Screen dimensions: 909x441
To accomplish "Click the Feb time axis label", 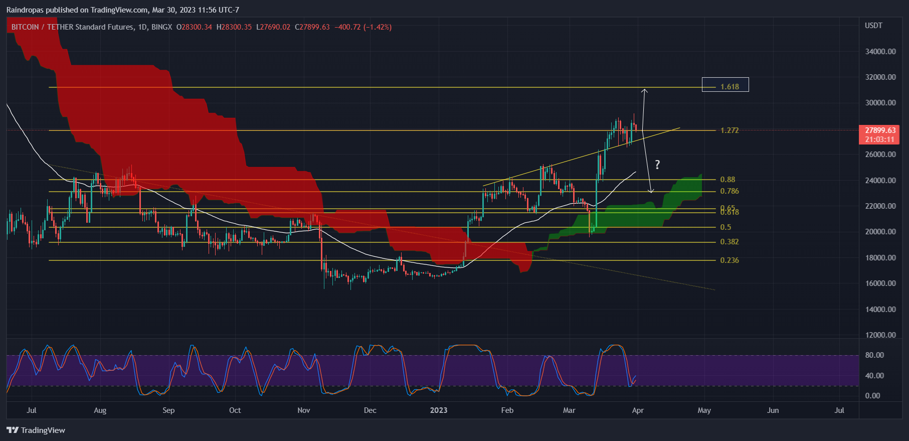I will (507, 410).
